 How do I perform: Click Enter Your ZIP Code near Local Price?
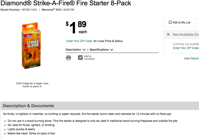pyautogui.click(x=79, y=41)
